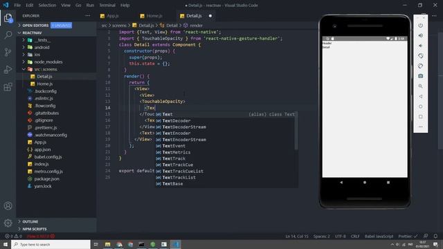
Task: Open the Source Control view
Action: pyautogui.click(x=8, y=52)
